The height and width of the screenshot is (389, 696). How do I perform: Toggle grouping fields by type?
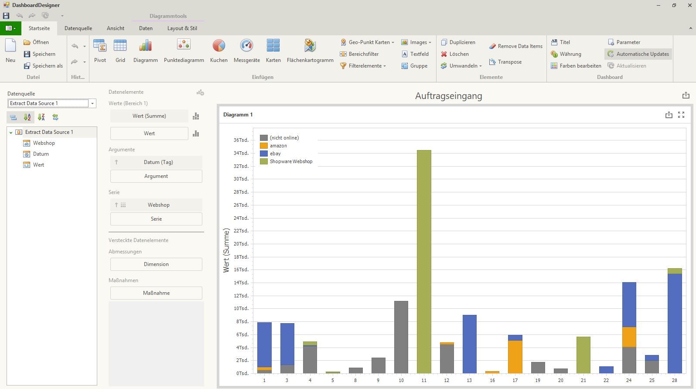(14, 117)
